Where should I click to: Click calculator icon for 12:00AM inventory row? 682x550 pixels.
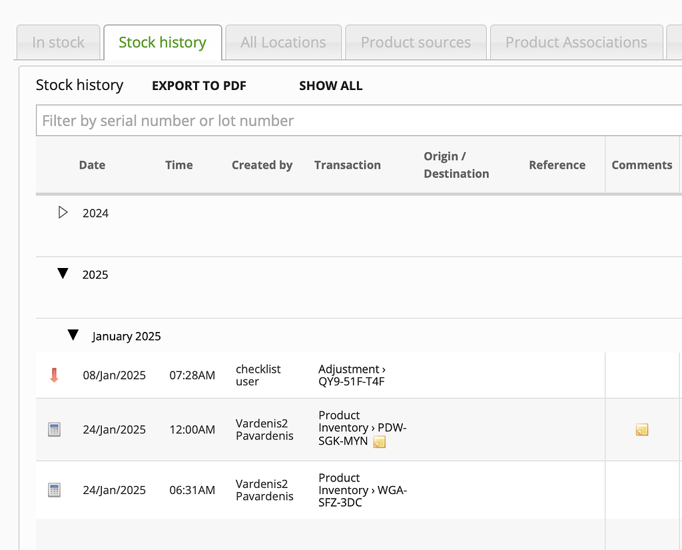[x=55, y=430]
